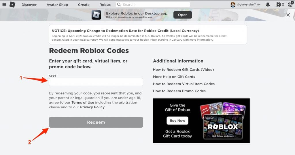
Task: Click the search magnifier icon
Action: click(119, 5)
